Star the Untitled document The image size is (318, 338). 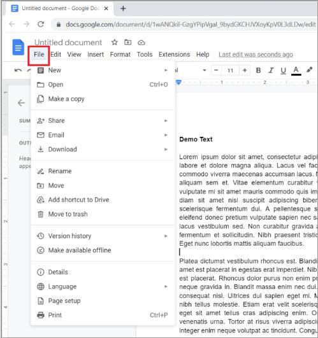coord(114,42)
